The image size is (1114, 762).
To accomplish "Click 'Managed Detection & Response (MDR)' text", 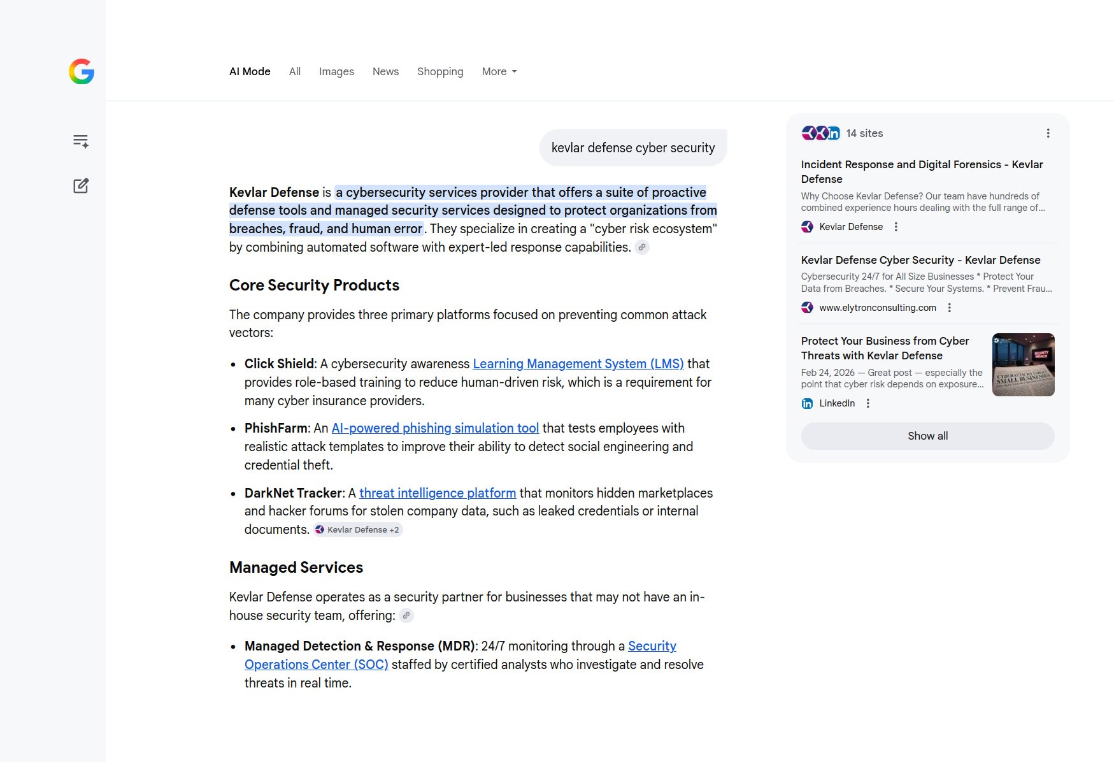I will click(359, 646).
